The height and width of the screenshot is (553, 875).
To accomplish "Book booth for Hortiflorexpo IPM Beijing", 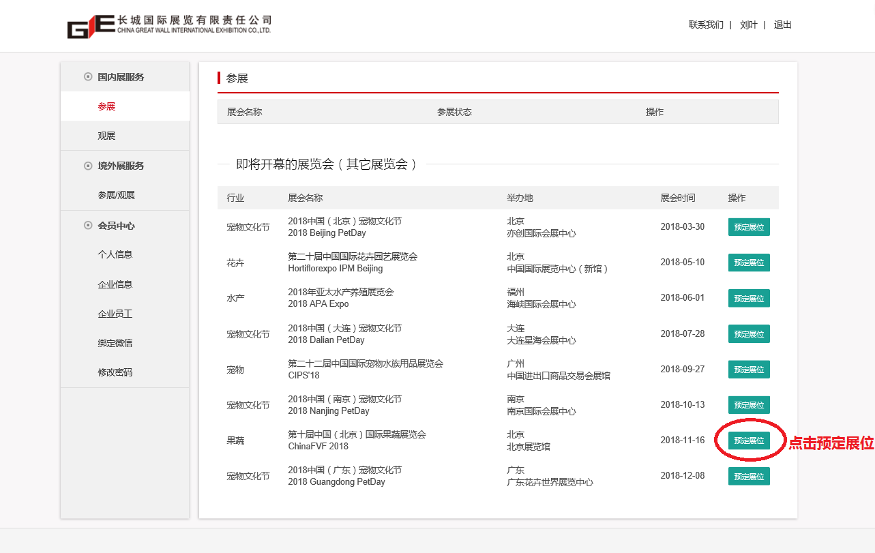I will 749,263.
